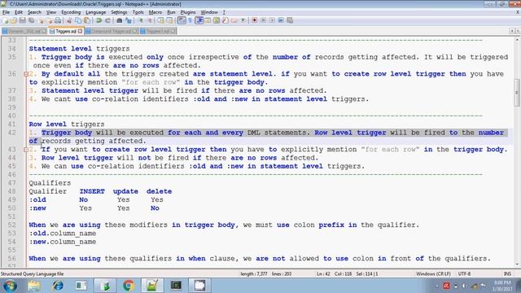Screen dimensions: 521x293
Task: Open the command prompt taskbar icon
Action: (x=176, y=286)
